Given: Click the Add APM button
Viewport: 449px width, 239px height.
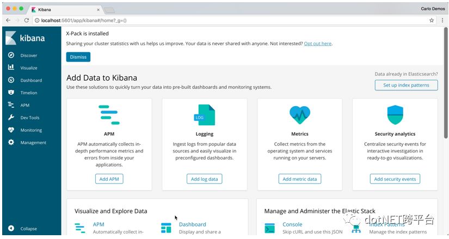Looking at the screenshot, I should point(109,179).
